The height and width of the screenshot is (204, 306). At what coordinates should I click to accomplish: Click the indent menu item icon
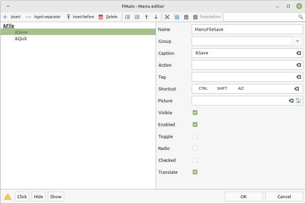pos(128,17)
